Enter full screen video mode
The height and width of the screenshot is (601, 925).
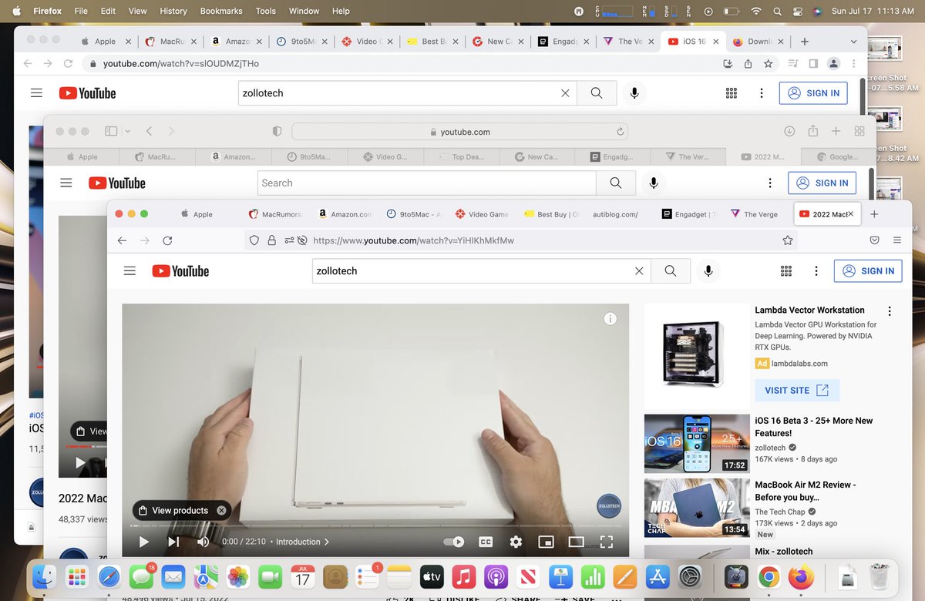tap(606, 542)
